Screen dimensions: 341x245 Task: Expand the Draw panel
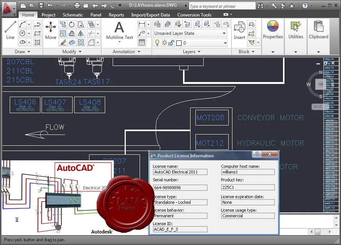pos(22,52)
